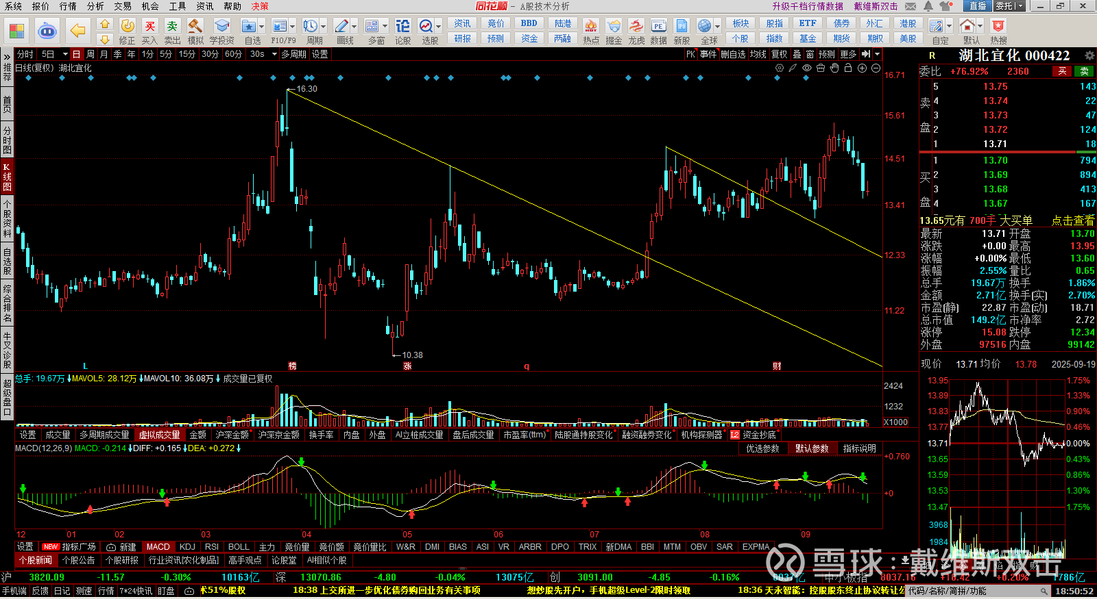The image size is (1097, 599).
Task: Expand the 30s period dropdown
Action: pyautogui.click(x=274, y=54)
